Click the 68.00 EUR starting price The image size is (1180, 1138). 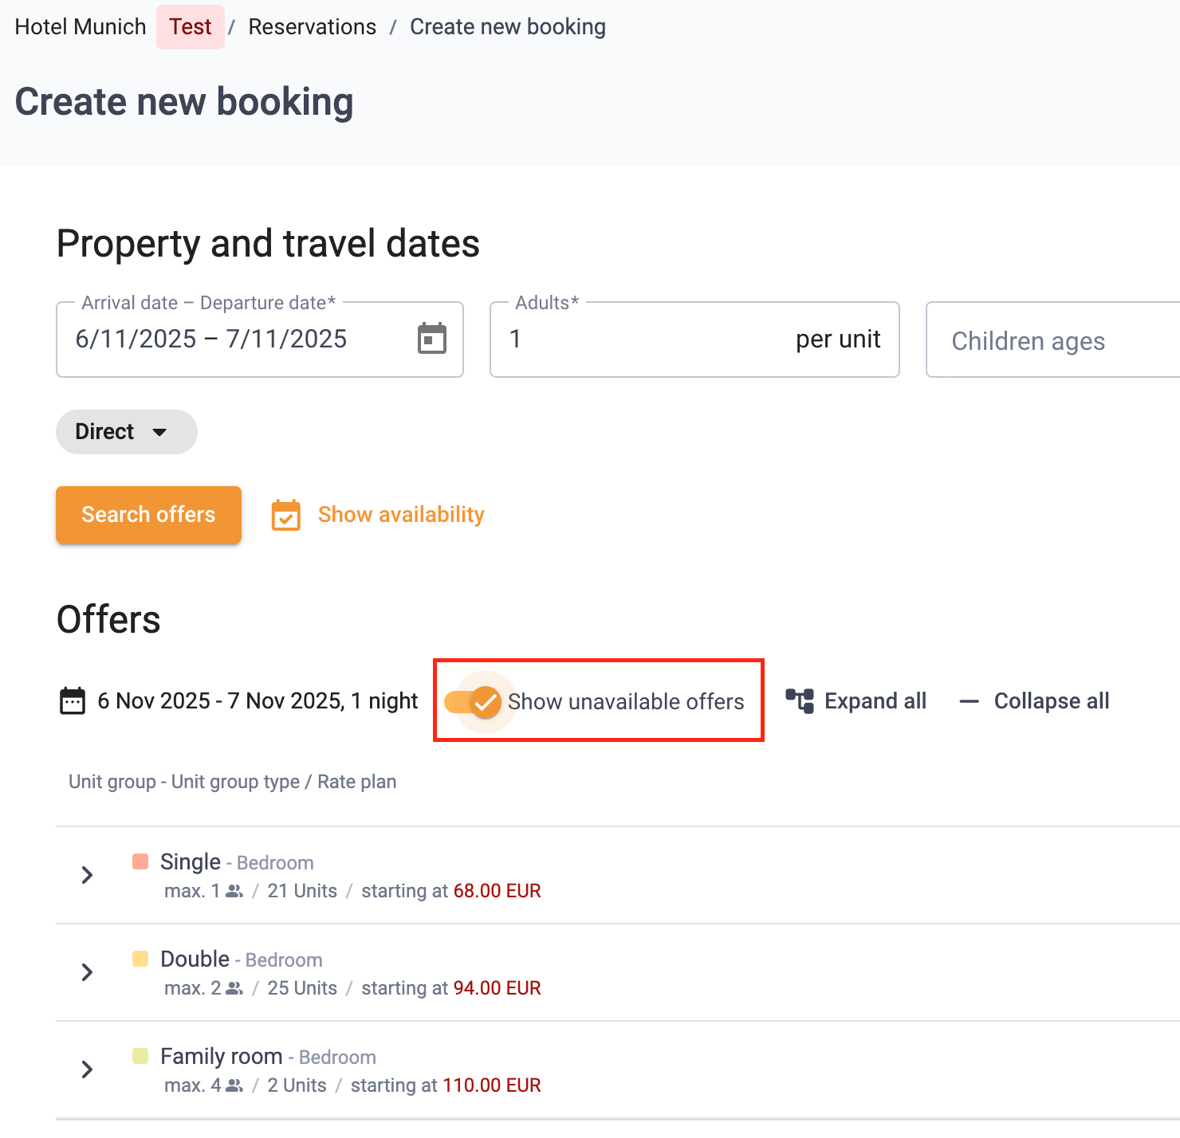pos(498,891)
